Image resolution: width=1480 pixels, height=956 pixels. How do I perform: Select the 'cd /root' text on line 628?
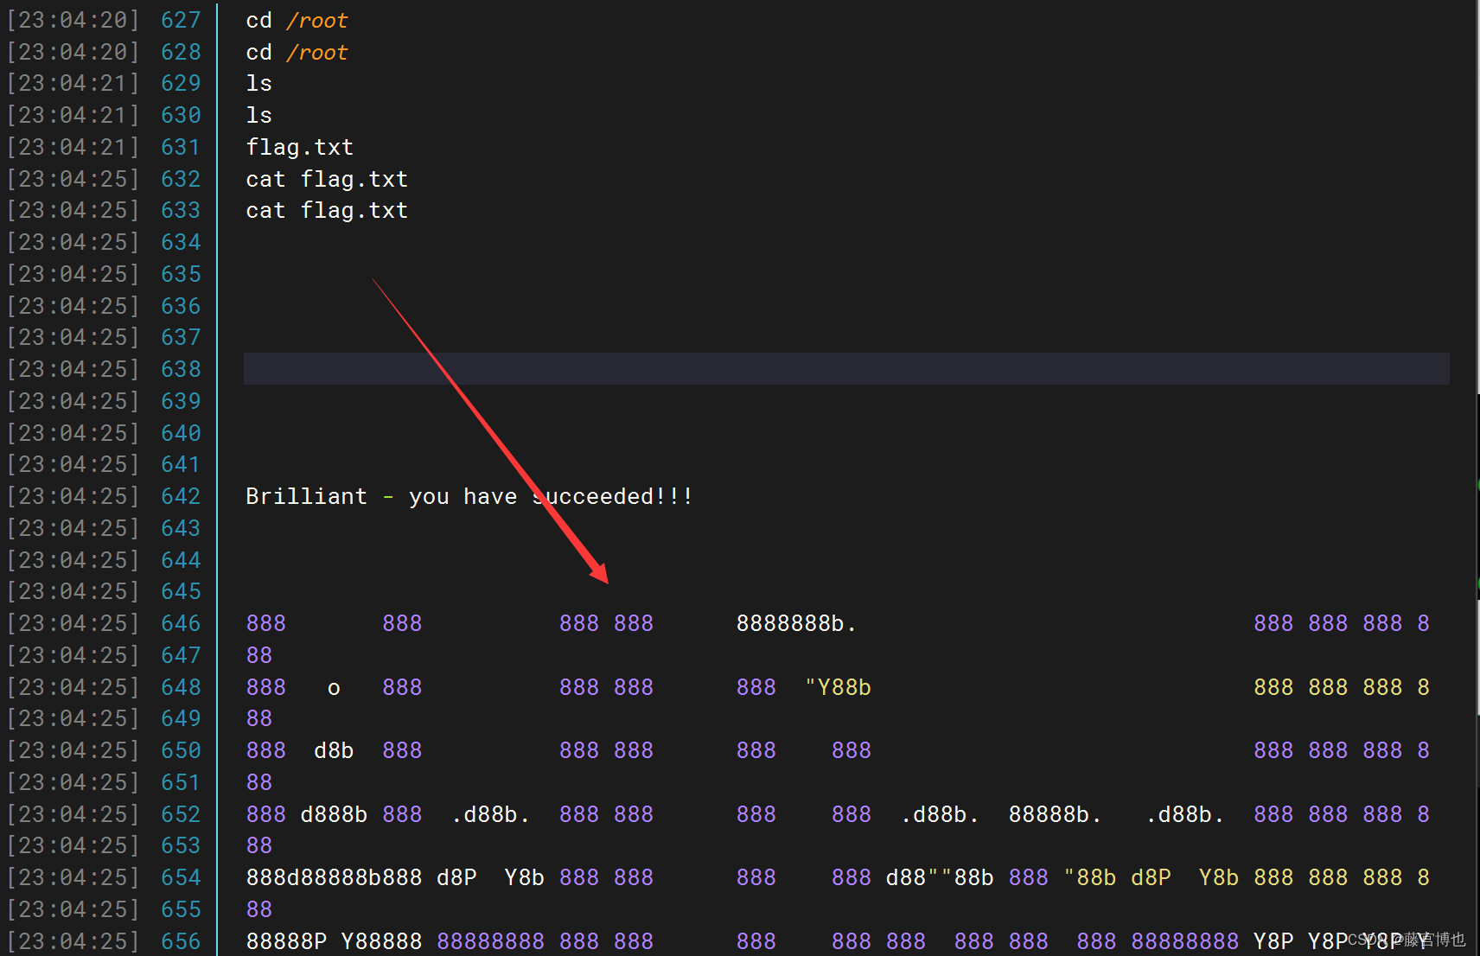click(297, 52)
